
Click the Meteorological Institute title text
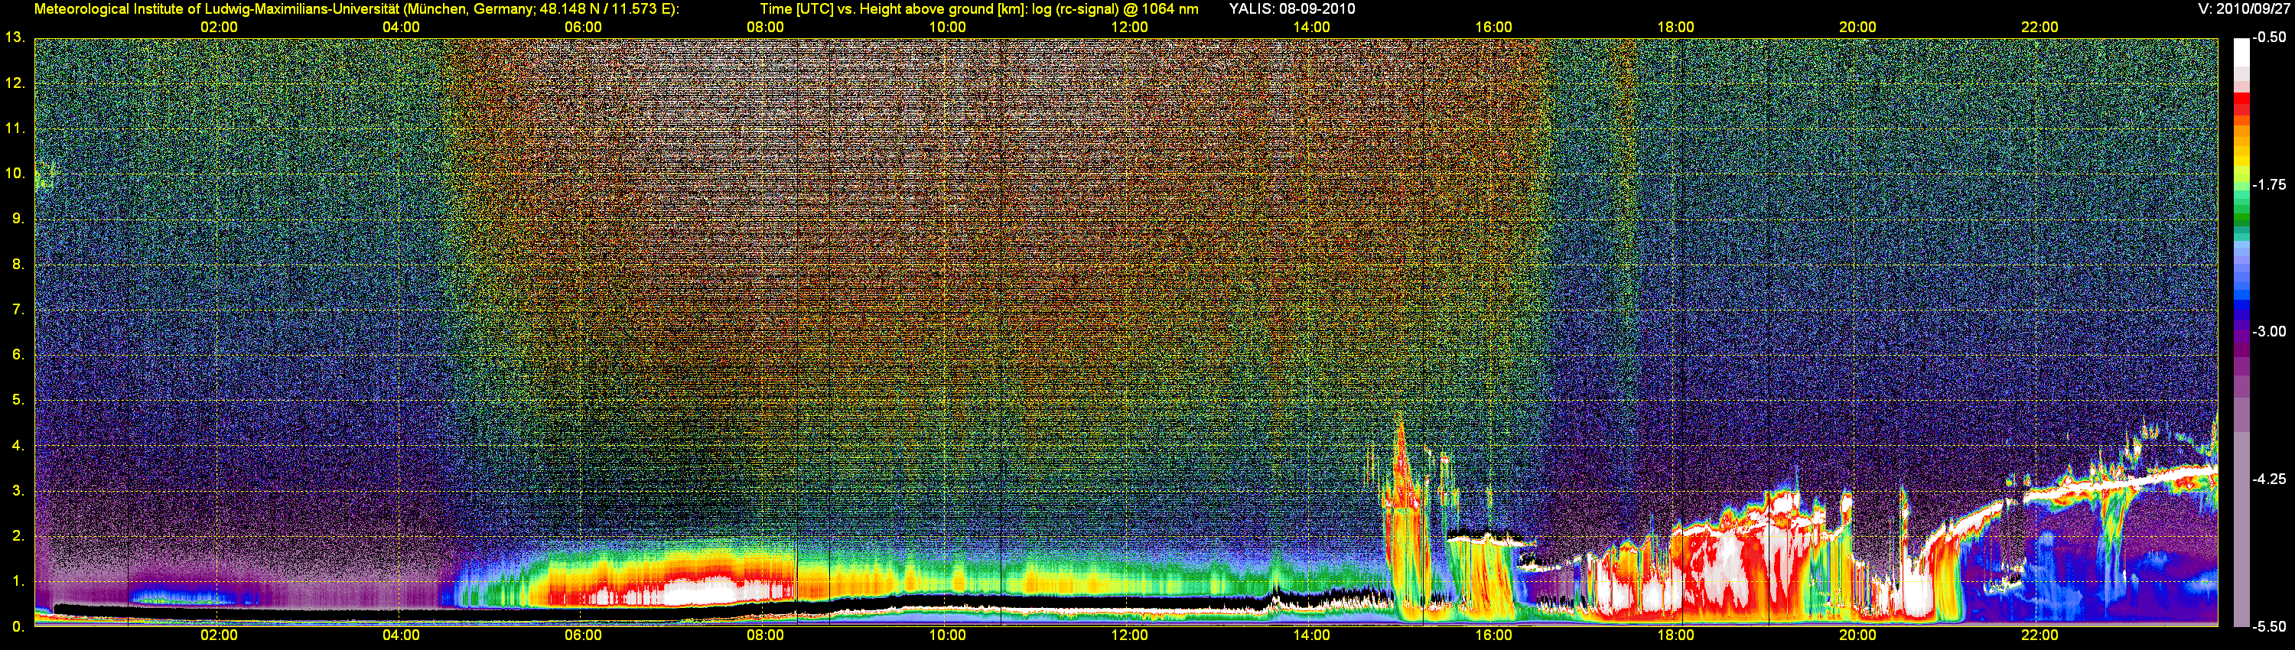click(x=356, y=9)
